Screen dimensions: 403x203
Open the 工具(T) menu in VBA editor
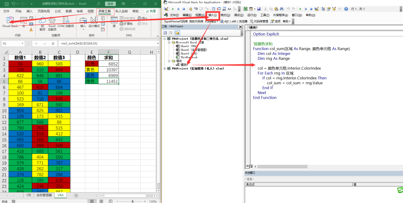pos(265,15)
